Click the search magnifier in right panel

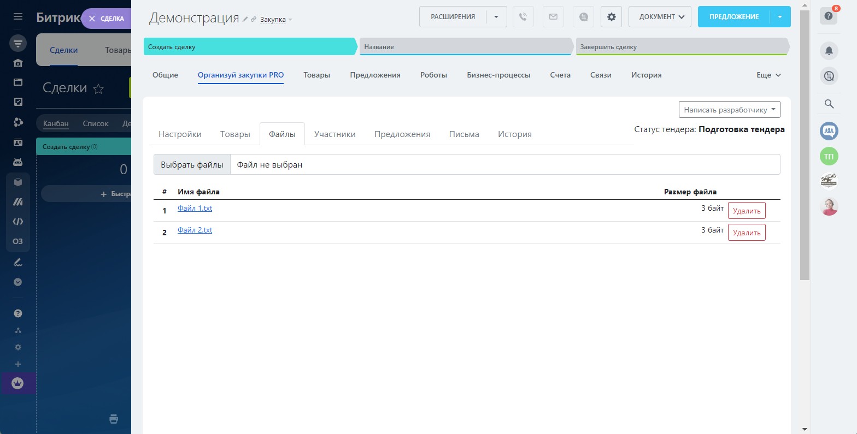(829, 104)
